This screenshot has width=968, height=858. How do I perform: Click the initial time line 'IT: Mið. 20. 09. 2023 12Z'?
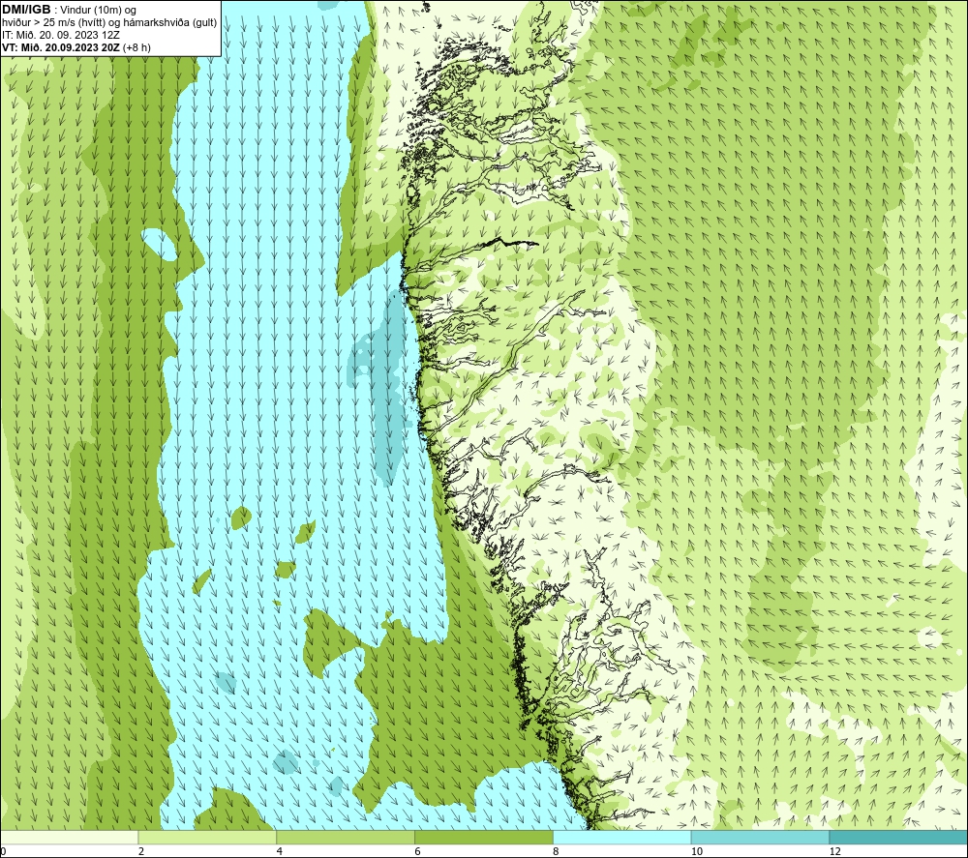60,35
